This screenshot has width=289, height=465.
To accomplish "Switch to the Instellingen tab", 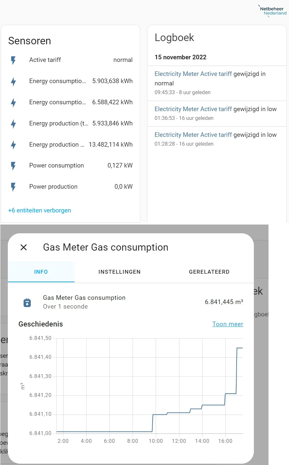I will tap(119, 272).
